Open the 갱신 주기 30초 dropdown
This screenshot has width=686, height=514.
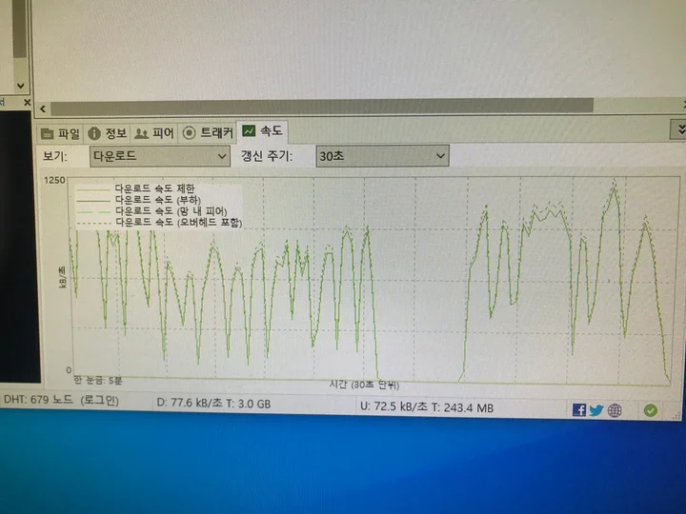382,155
